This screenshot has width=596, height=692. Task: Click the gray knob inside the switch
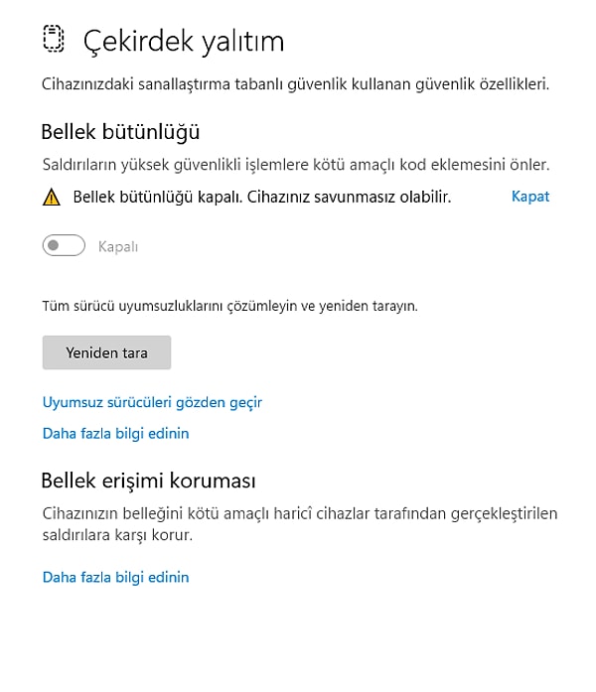[54, 245]
